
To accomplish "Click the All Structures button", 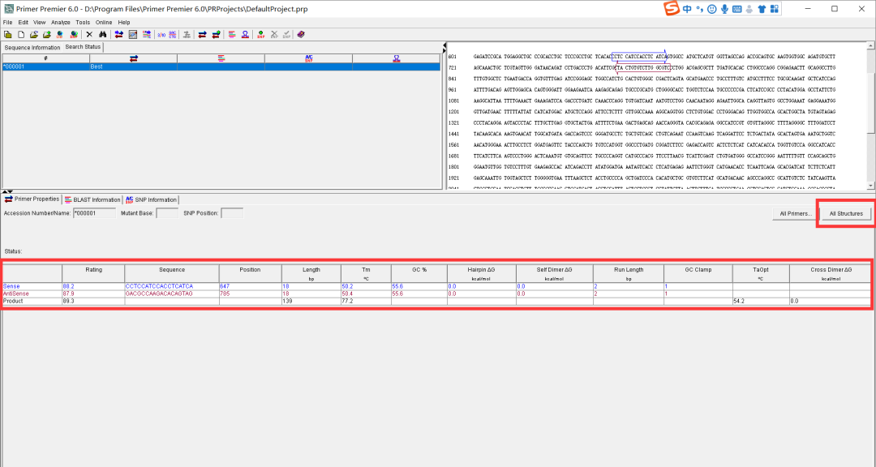I will point(846,213).
